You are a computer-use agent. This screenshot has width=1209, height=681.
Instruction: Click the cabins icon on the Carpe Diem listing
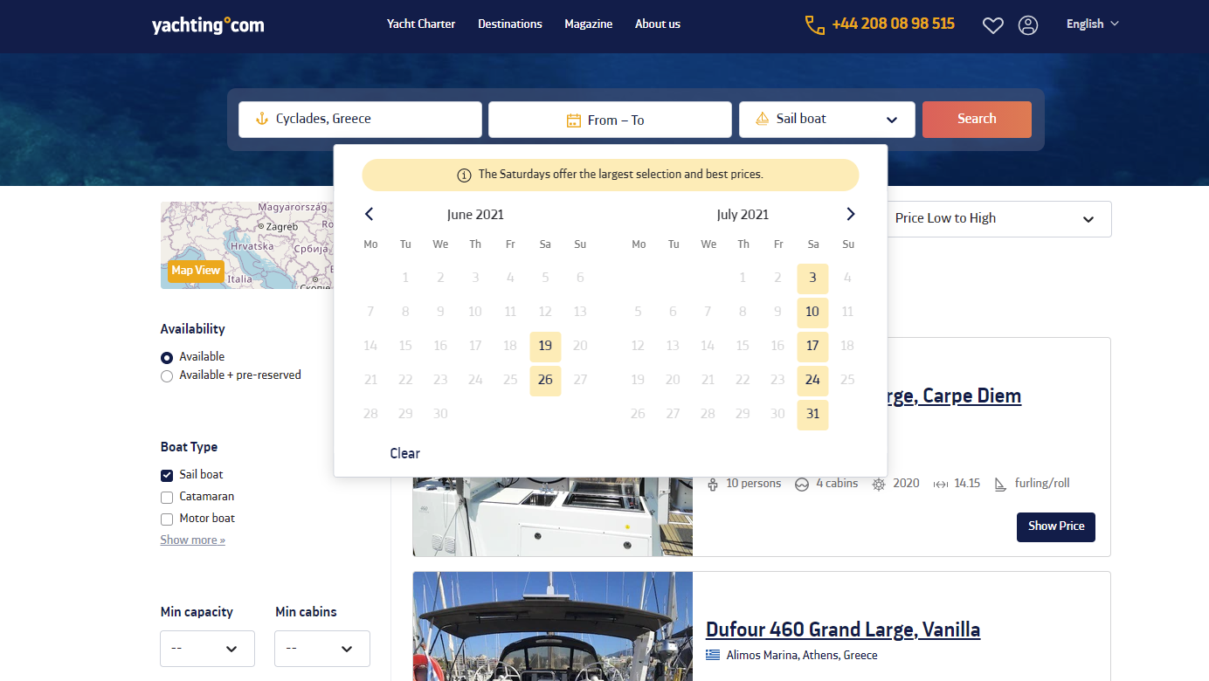[x=802, y=483]
